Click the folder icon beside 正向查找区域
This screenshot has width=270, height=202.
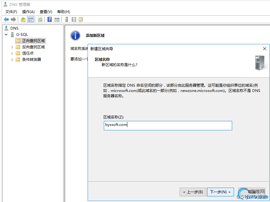(x=18, y=41)
